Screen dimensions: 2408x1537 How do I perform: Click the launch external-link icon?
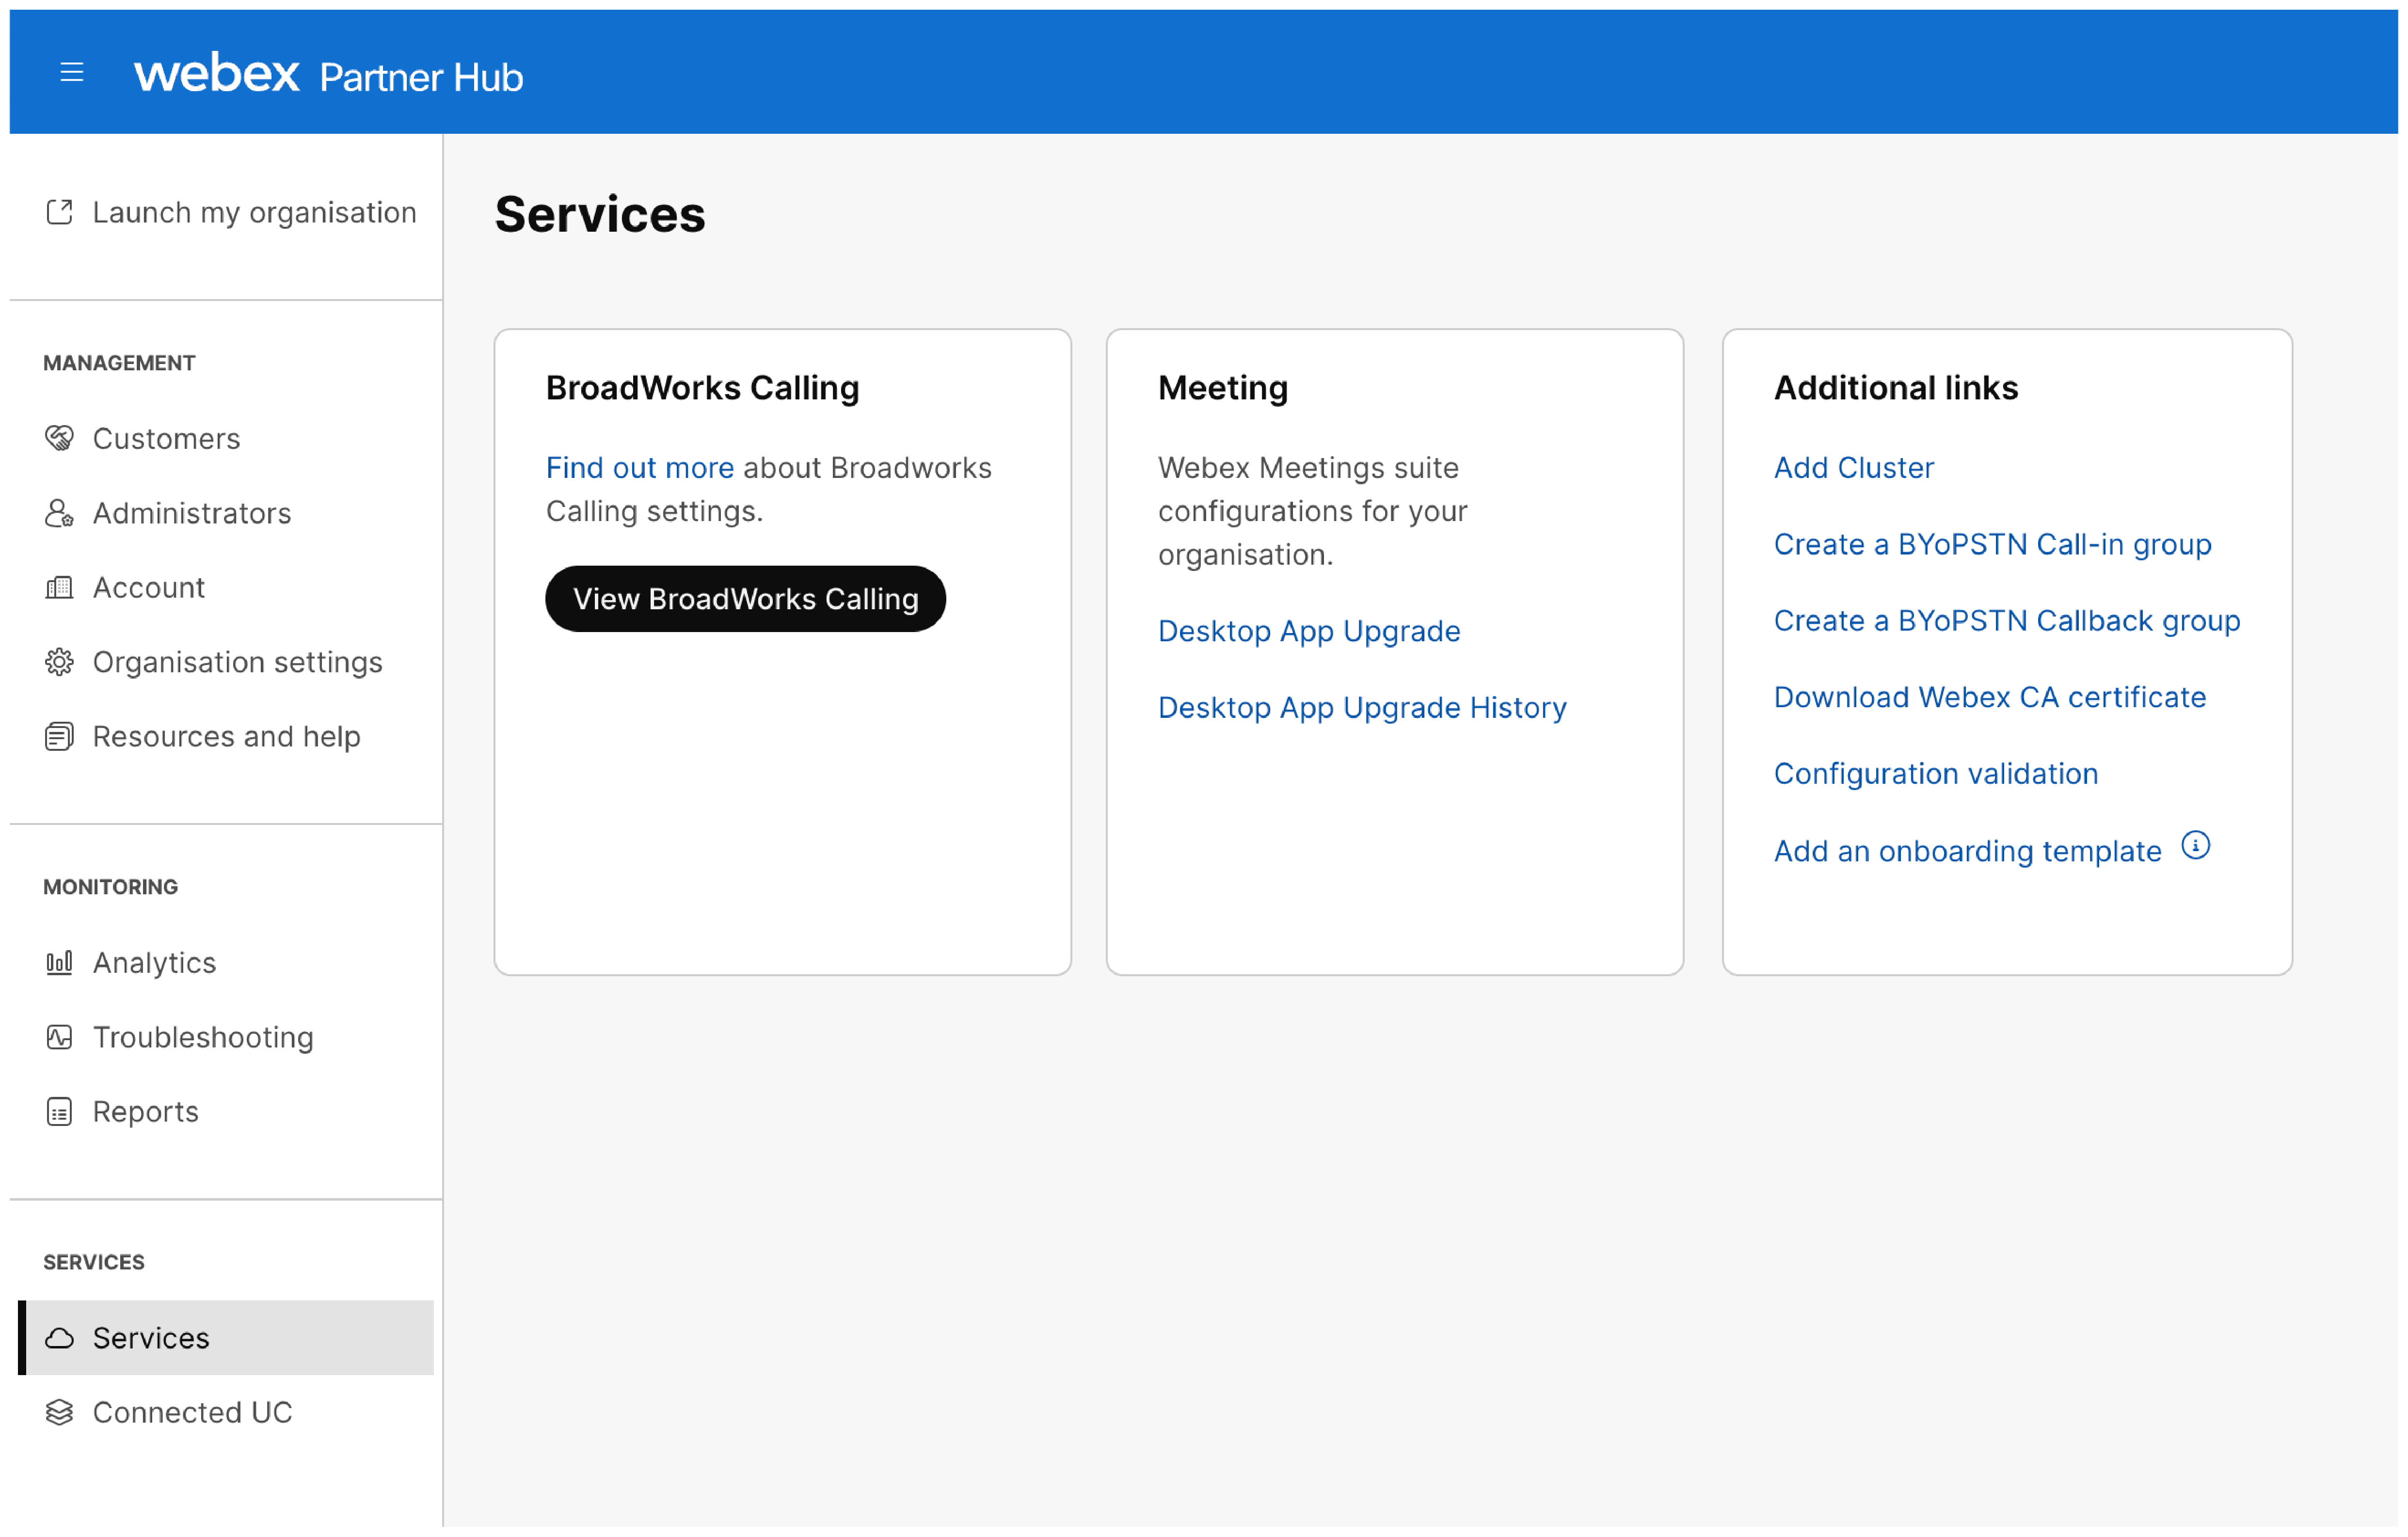pos(60,213)
